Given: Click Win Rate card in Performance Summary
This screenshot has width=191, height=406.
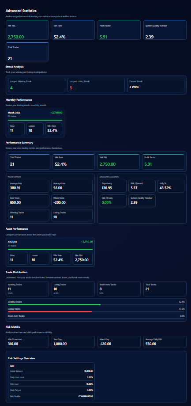Looking at the screenshot, I should coord(74,162).
